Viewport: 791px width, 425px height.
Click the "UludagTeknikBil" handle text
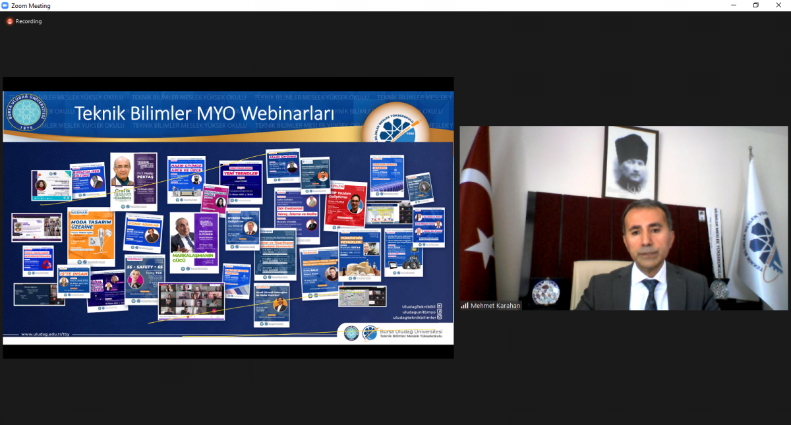pyautogui.click(x=419, y=306)
